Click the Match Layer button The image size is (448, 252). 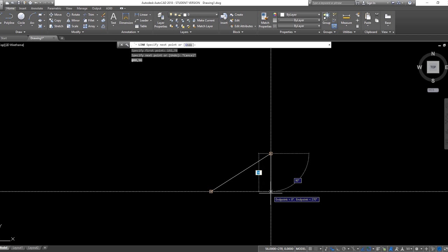[202, 26]
